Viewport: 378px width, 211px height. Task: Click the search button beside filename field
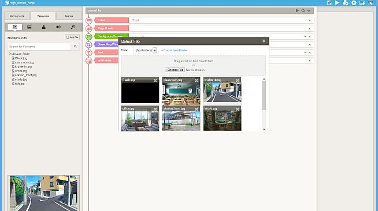pyautogui.click(x=75, y=46)
